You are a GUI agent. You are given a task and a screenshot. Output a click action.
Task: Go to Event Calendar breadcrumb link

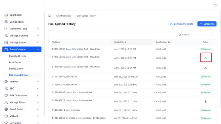(64, 16)
